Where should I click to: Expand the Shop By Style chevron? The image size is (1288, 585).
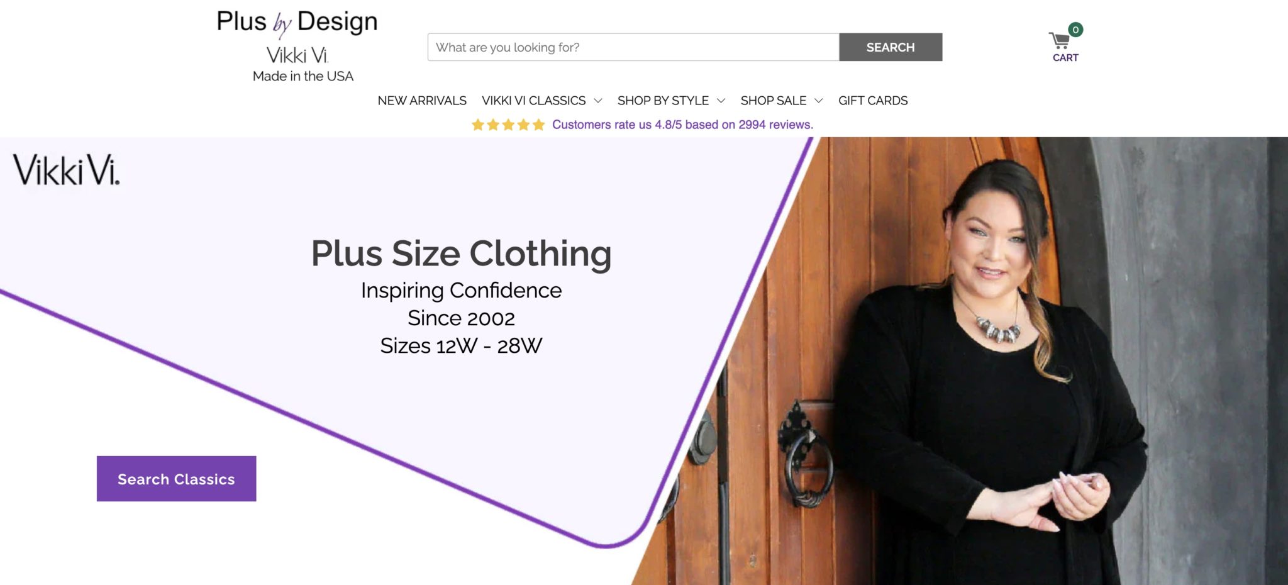tap(721, 101)
